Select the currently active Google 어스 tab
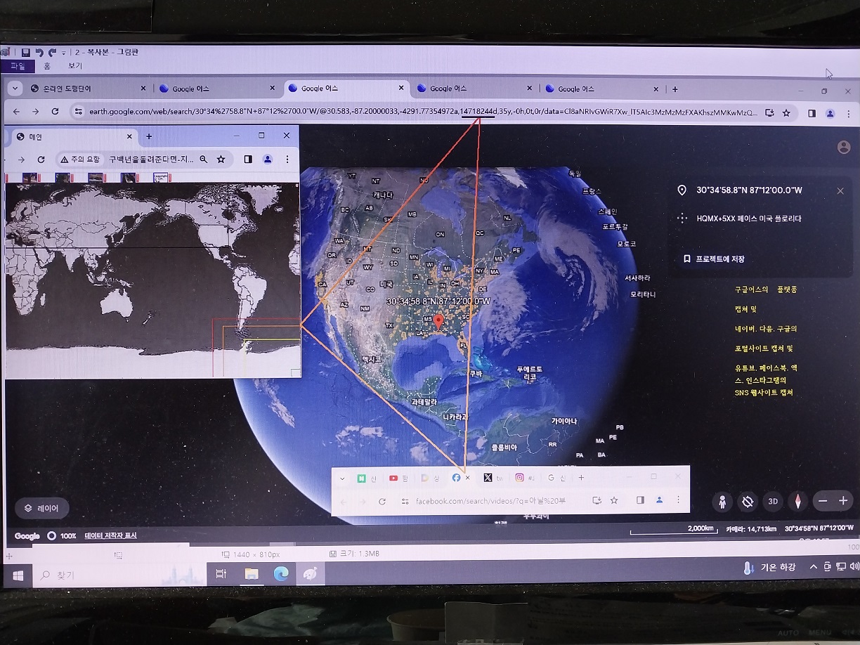The height and width of the screenshot is (645, 860). (x=347, y=89)
